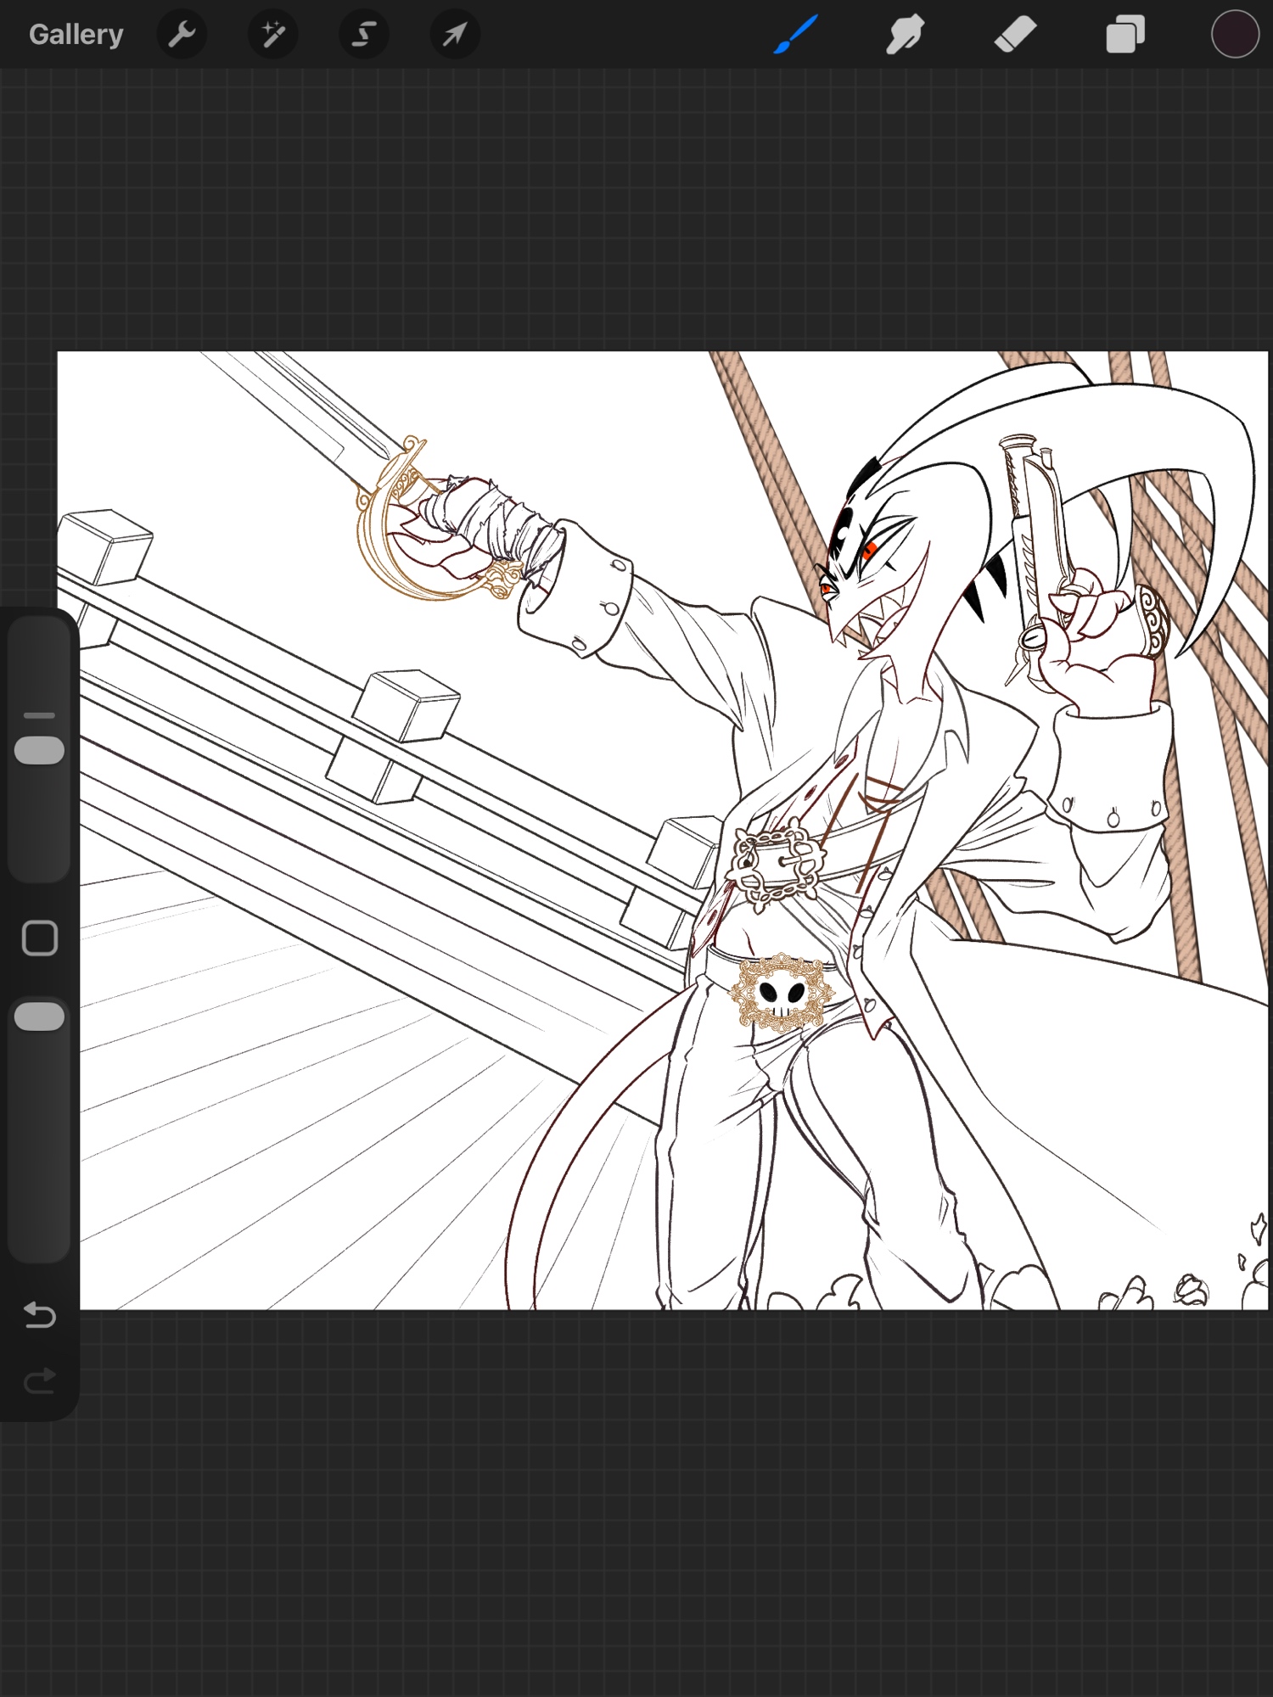1273x1697 pixels.
Task: Select the Brush tool
Action: point(795,35)
